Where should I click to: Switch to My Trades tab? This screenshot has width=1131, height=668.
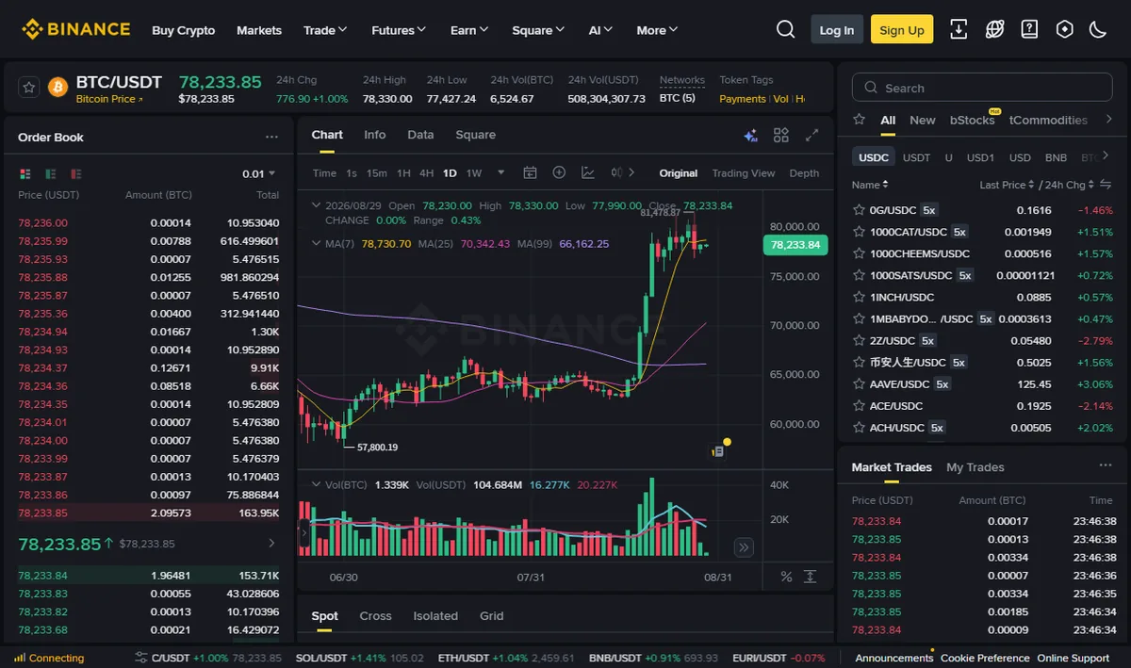pos(975,467)
